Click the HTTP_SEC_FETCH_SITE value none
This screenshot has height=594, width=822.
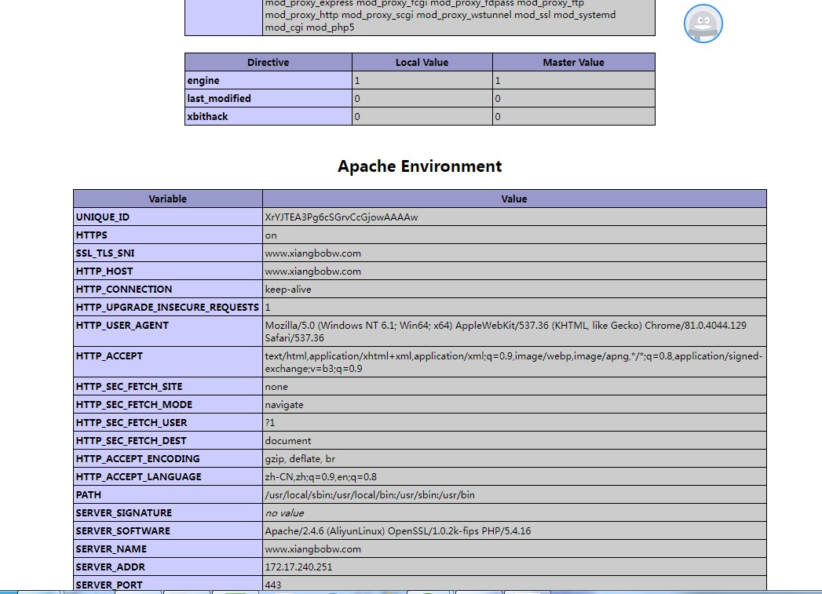276,387
